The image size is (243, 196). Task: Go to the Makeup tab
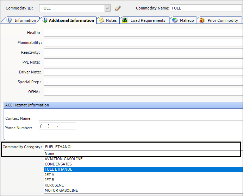coord(183,20)
